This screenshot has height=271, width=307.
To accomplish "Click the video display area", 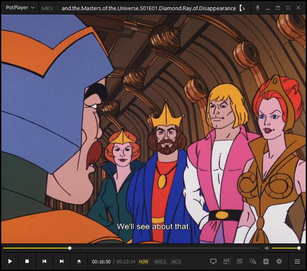I will coord(153,129).
